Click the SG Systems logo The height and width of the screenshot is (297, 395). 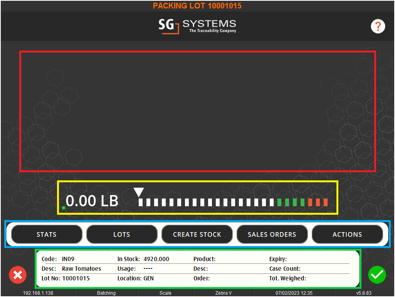click(197, 26)
